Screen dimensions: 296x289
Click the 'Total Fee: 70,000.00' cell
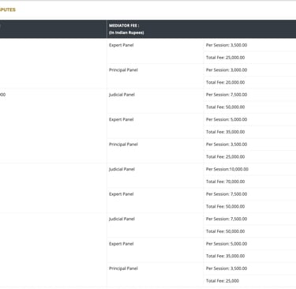coord(225,182)
